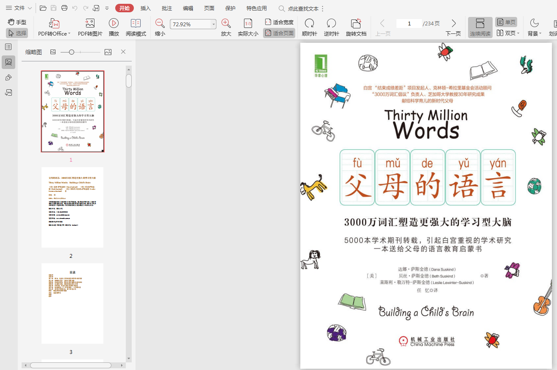Switch to the 批注 annotation tab
The image size is (557, 370).
click(x=167, y=8)
